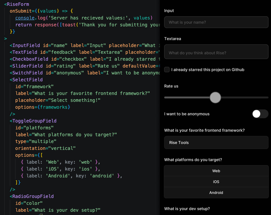Click the opening RiseForm tag in the code
This screenshot has width=271, height=215.
(x=18, y=4)
